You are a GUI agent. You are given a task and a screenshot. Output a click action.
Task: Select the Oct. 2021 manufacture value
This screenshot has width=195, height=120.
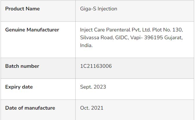click(x=92, y=108)
